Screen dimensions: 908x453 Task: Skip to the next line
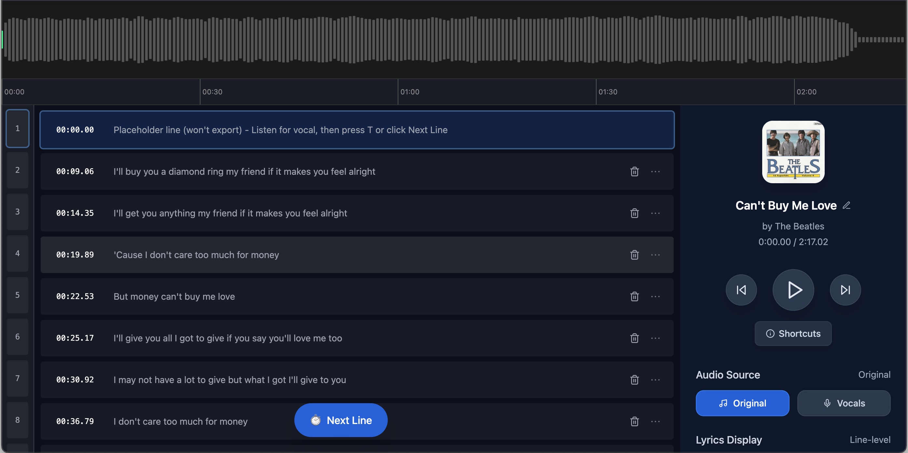click(845, 290)
